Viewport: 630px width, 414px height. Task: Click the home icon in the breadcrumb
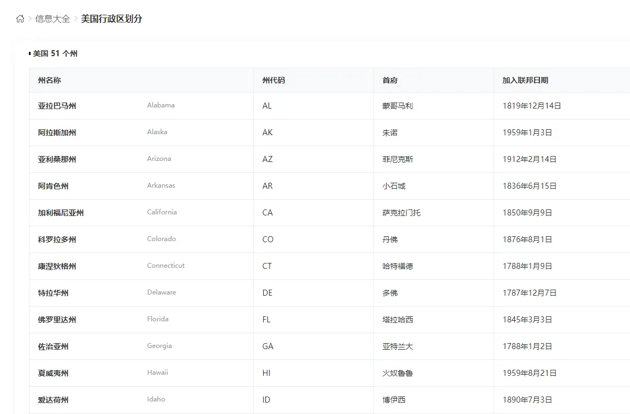pos(20,19)
